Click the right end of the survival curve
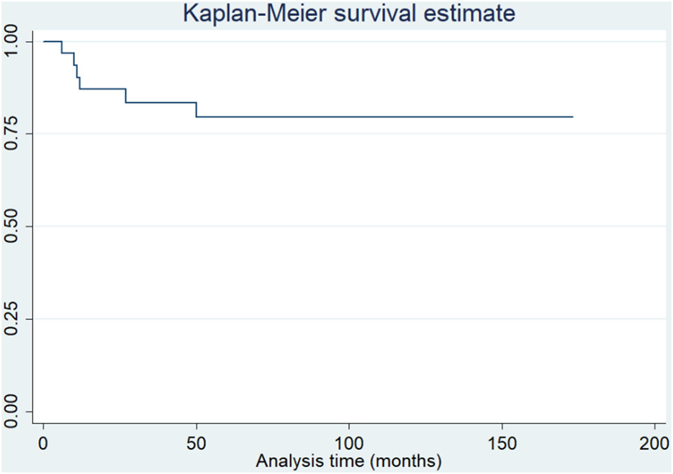 coord(572,117)
